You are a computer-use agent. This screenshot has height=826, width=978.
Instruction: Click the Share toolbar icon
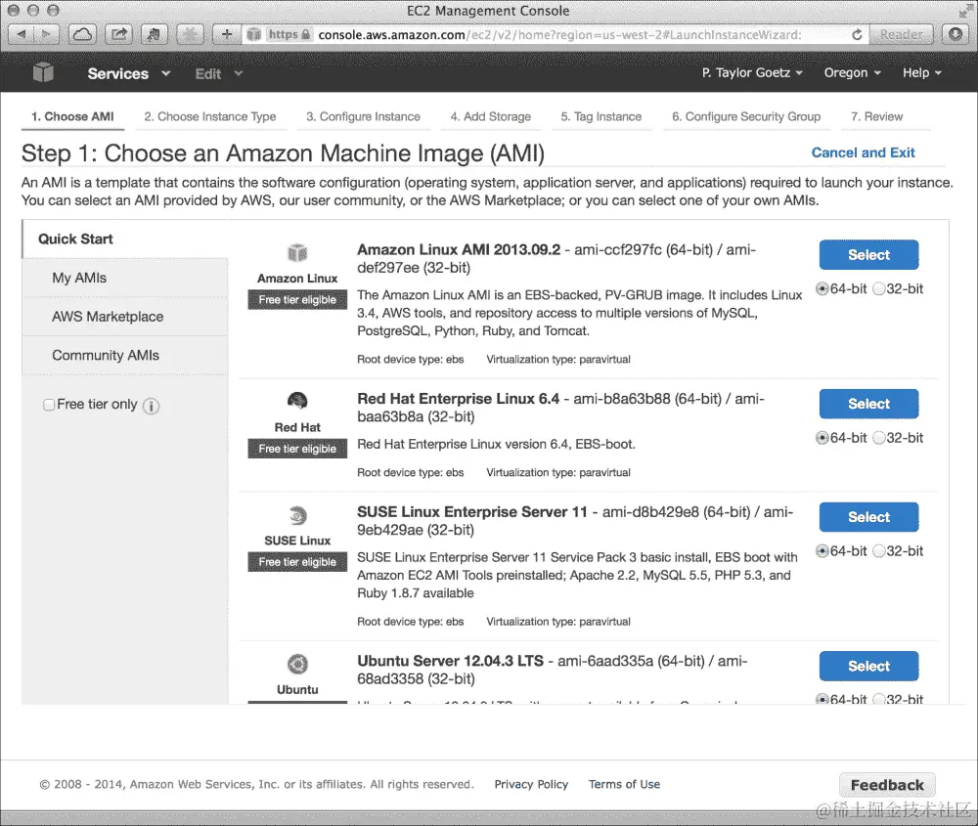pyautogui.click(x=118, y=34)
